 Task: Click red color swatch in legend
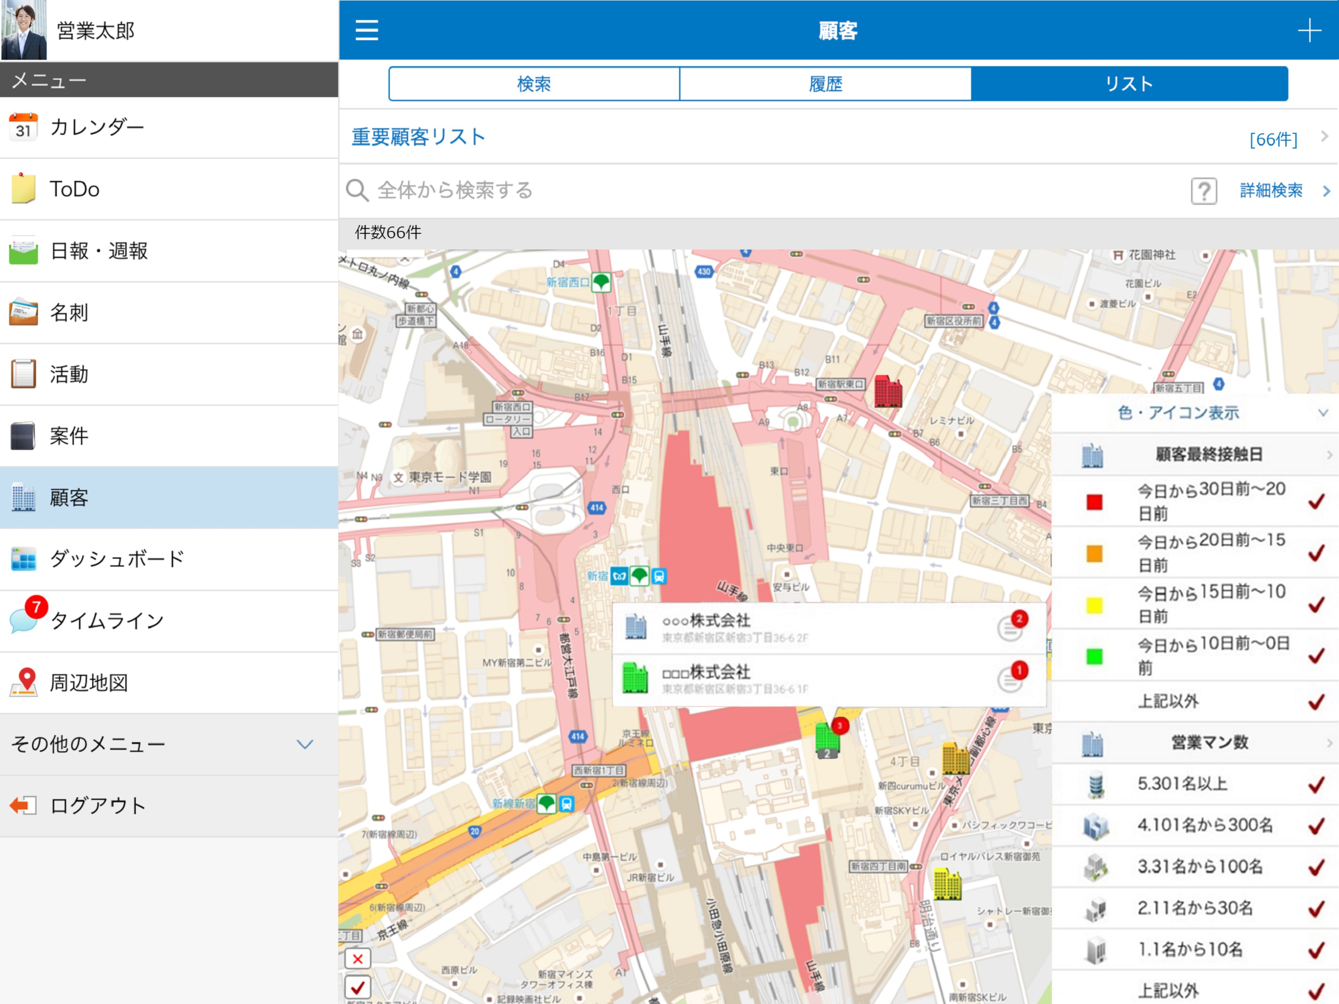(1094, 502)
